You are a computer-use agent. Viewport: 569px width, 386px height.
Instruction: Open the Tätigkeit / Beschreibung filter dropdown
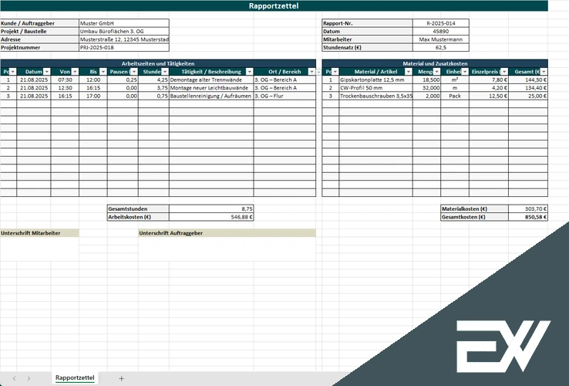tap(249, 72)
